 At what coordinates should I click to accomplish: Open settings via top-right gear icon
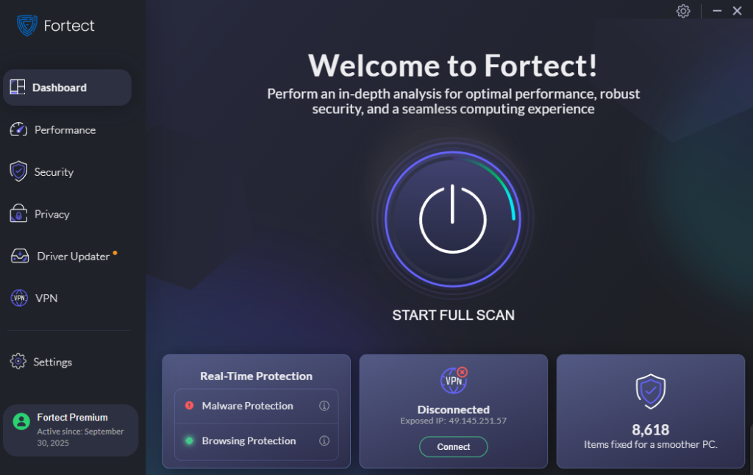pos(683,11)
